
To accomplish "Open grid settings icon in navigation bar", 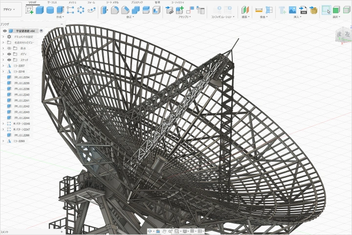I will pos(192,231).
